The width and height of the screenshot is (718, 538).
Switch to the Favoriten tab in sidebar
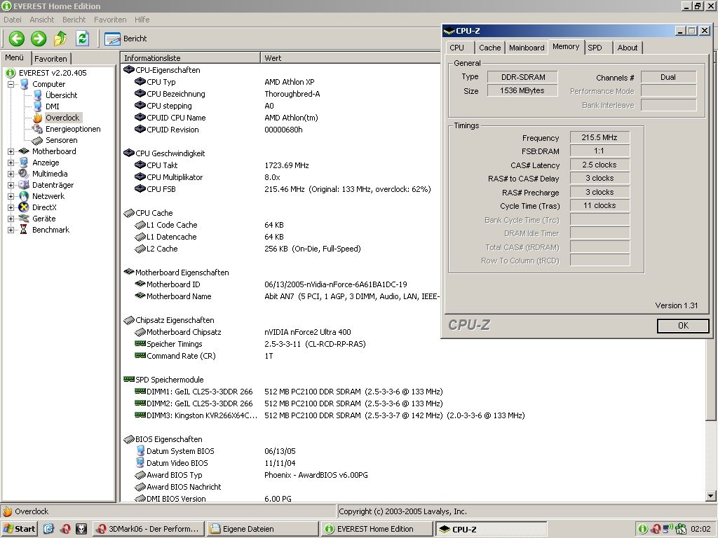50,59
